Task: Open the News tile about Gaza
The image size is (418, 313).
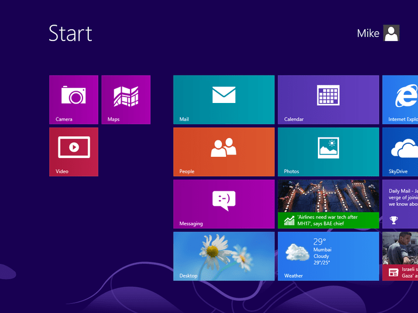Action: (x=400, y=256)
